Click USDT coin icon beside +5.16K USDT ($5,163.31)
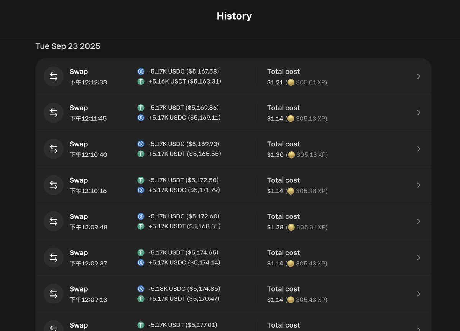The image size is (460, 331). pyautogui.click(x=141, y=81)
